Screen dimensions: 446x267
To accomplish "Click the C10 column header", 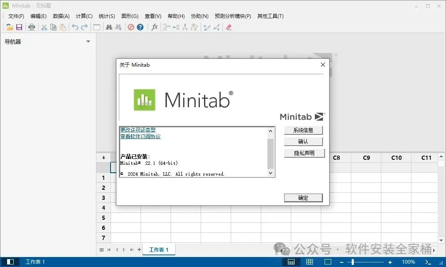I will [396, 158].
